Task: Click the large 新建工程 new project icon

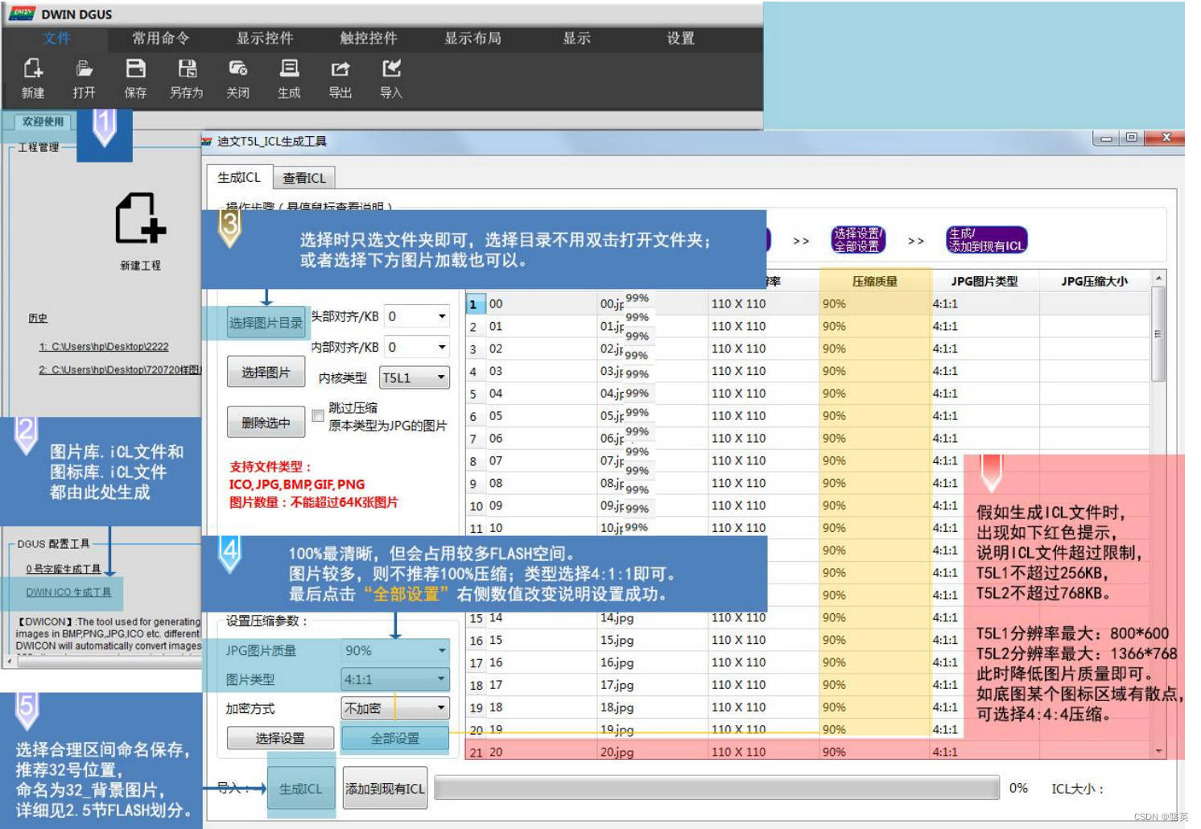Action: pos(141,218)
